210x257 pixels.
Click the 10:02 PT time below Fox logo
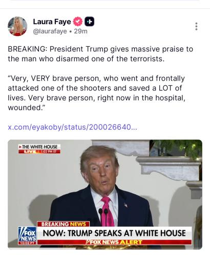[x=27, y=243]
